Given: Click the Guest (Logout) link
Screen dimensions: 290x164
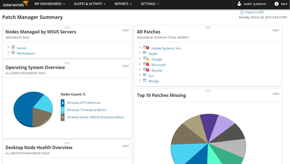Looking at the screenshot, I should (255, 4).
